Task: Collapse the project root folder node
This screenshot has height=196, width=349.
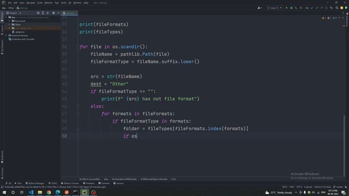Action: click(6, 17)
